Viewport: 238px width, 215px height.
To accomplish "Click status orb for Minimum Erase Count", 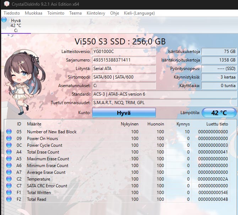I will click(x=9, y=165).
